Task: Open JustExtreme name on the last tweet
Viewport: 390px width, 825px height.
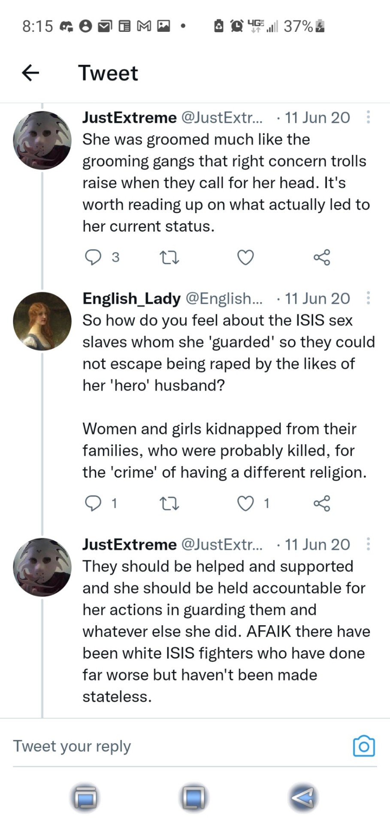Action: pos(129,544)
